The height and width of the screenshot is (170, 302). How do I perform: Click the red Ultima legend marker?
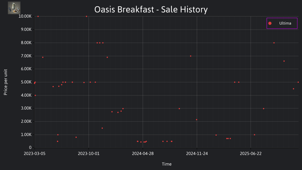tap(270, 23)
